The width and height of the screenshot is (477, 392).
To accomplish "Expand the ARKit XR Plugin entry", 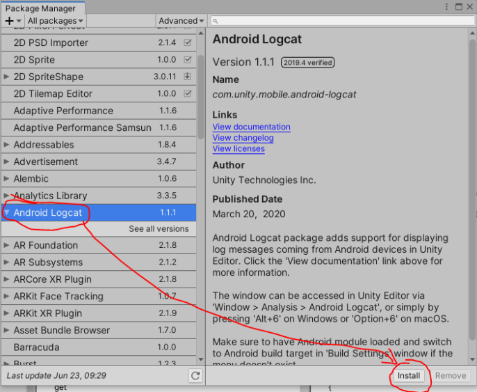I will coord(6,313).
